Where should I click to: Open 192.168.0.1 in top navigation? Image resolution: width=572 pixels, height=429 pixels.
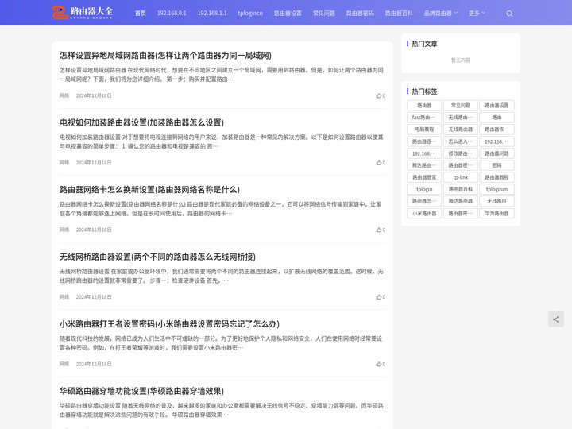coord(172,14)
